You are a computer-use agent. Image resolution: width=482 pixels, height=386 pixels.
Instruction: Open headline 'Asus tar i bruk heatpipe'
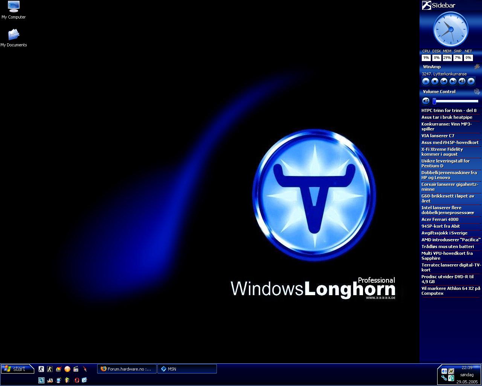(447, 117)
